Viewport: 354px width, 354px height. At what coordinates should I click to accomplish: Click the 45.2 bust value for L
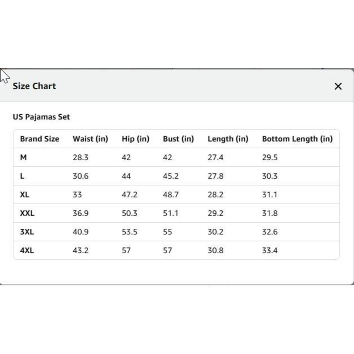(171, 176)
